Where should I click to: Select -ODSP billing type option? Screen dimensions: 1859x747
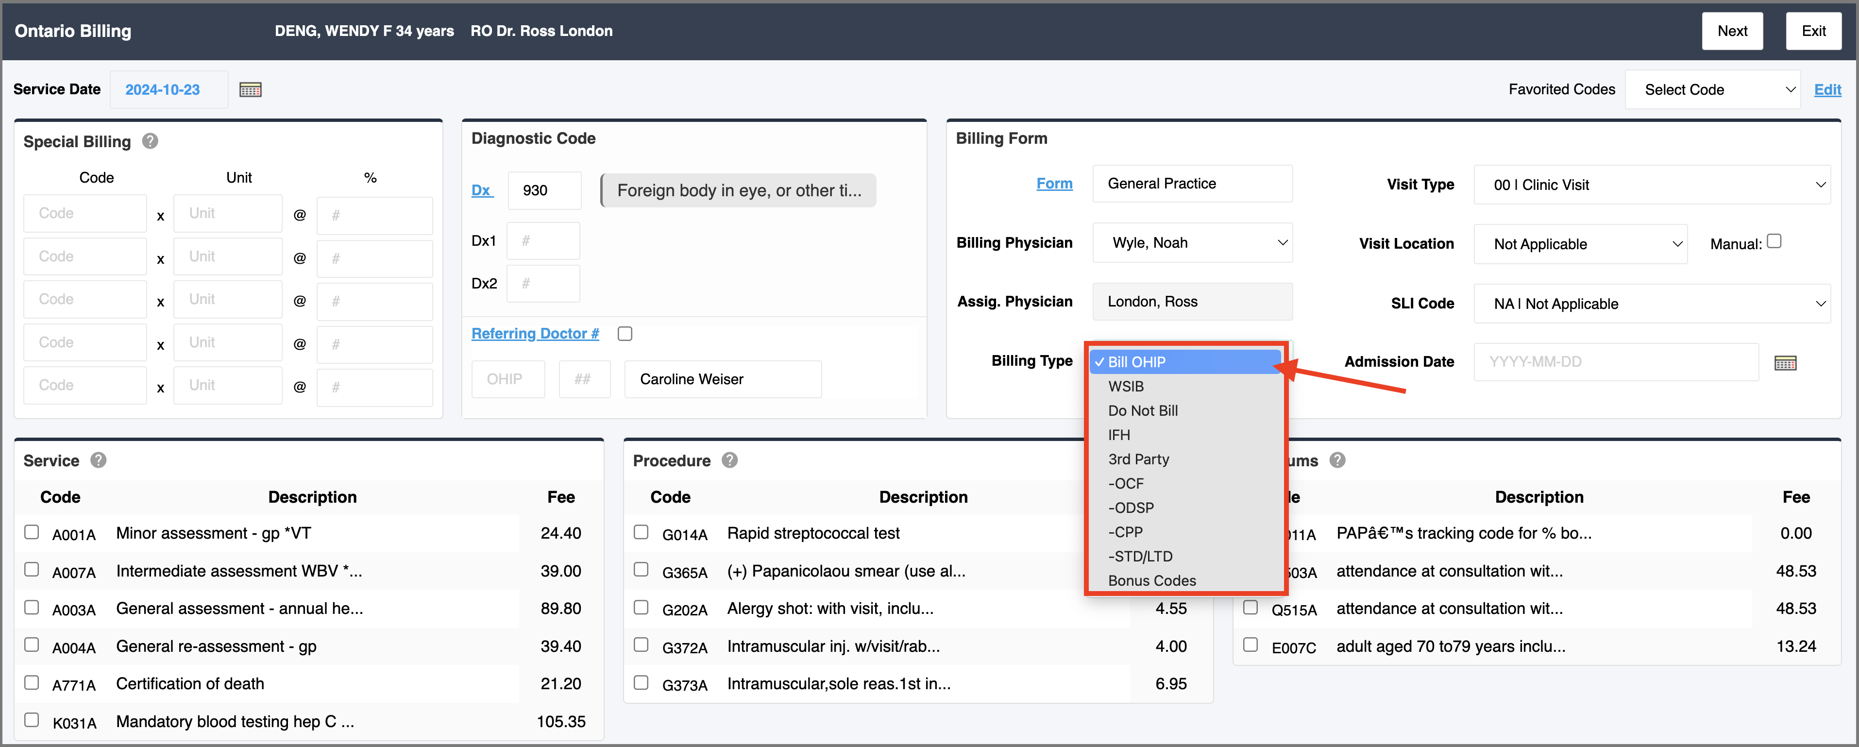(1186, 508)
